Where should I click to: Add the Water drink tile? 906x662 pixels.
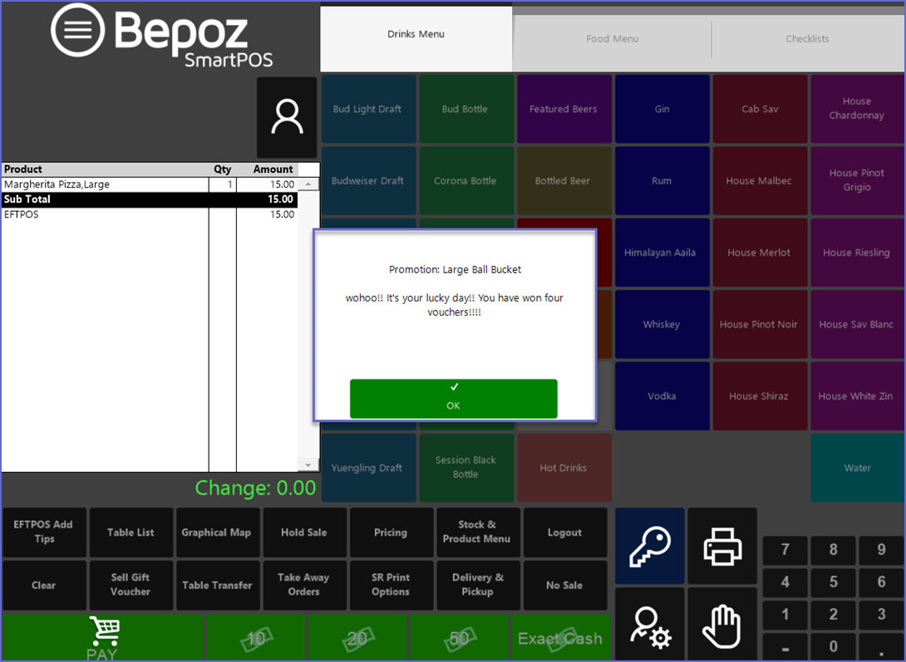[x=857, y=468]
